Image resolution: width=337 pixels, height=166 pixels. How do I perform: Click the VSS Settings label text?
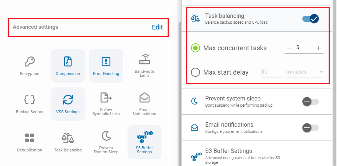point(68,112)
